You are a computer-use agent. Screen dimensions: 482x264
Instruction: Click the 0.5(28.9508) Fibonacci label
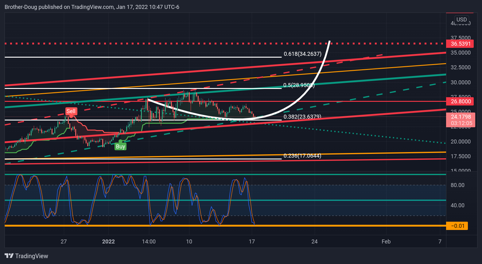[x=299, y=85]
